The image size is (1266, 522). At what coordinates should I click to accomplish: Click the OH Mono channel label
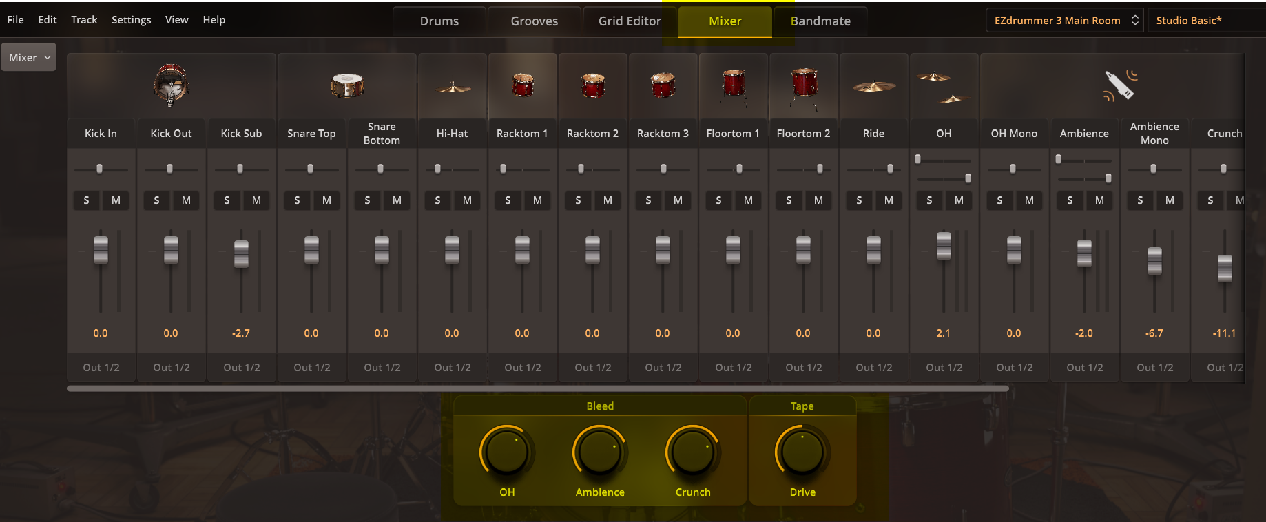(x=1014, y=134)
